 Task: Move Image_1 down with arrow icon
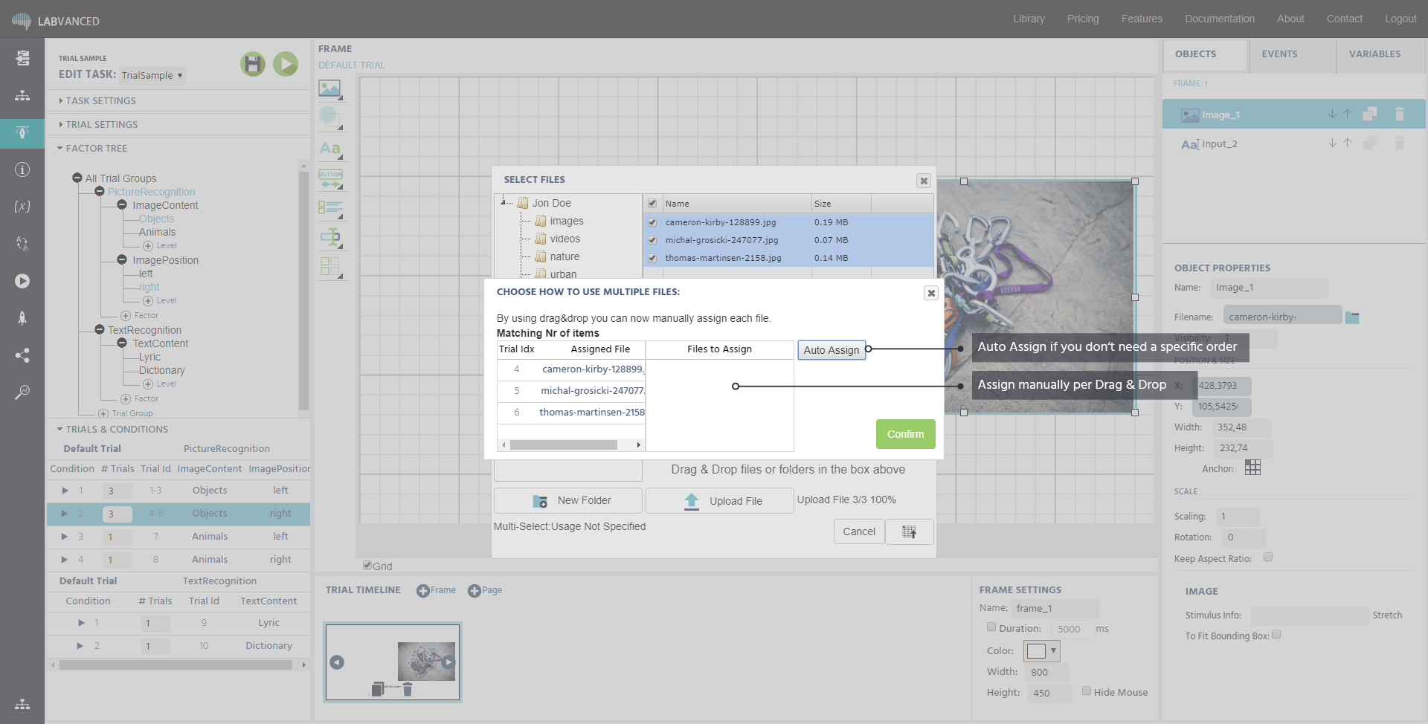pos(1332,114)
